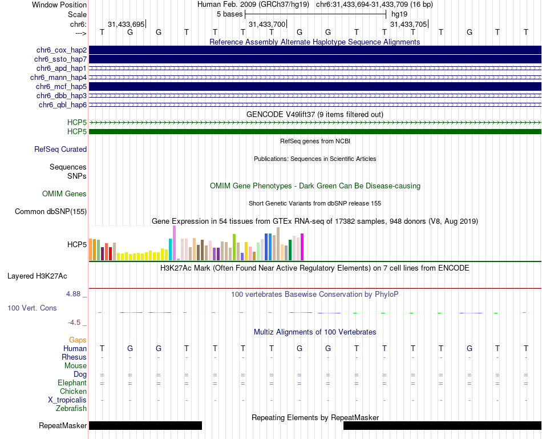Click the 5 bases scale bar
The width and height of the screenshot is (542, 439).
coord(316,14)
